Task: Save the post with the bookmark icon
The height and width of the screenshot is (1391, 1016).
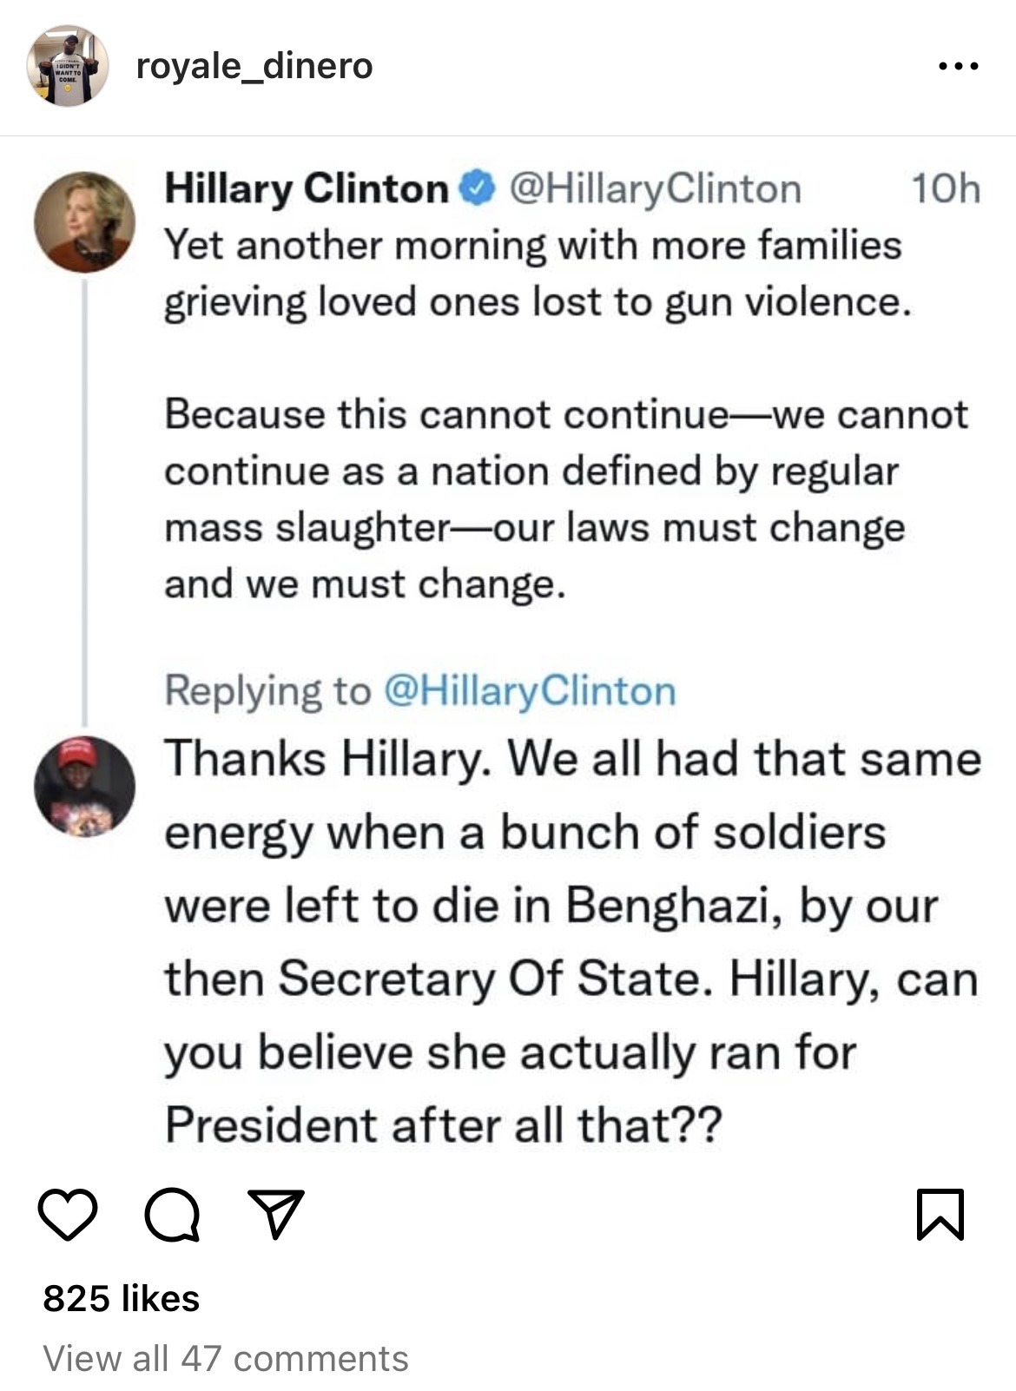Action: pos(940,1215)
